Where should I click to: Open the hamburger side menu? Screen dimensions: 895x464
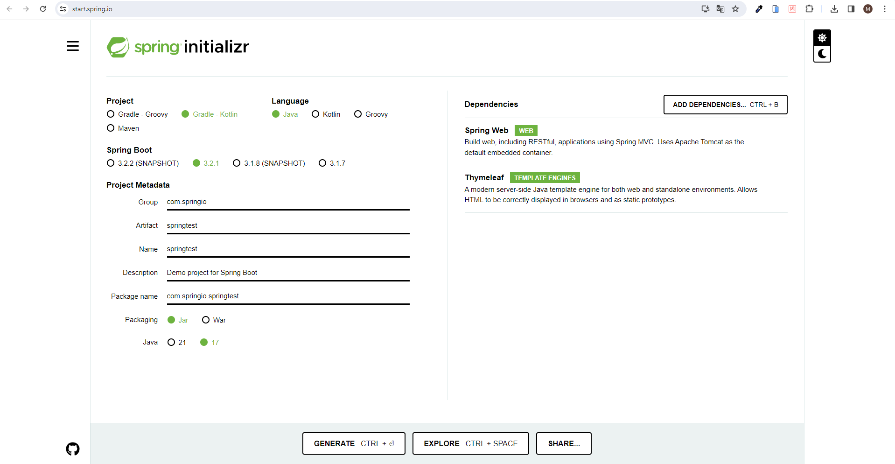[73, 46]
